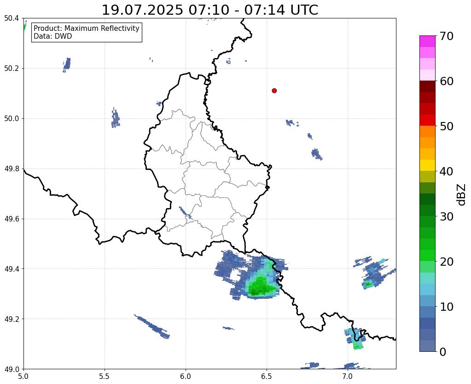471x384 pixels.
Task: Click the longitude axis label 5.0
Action: point(23,376)
